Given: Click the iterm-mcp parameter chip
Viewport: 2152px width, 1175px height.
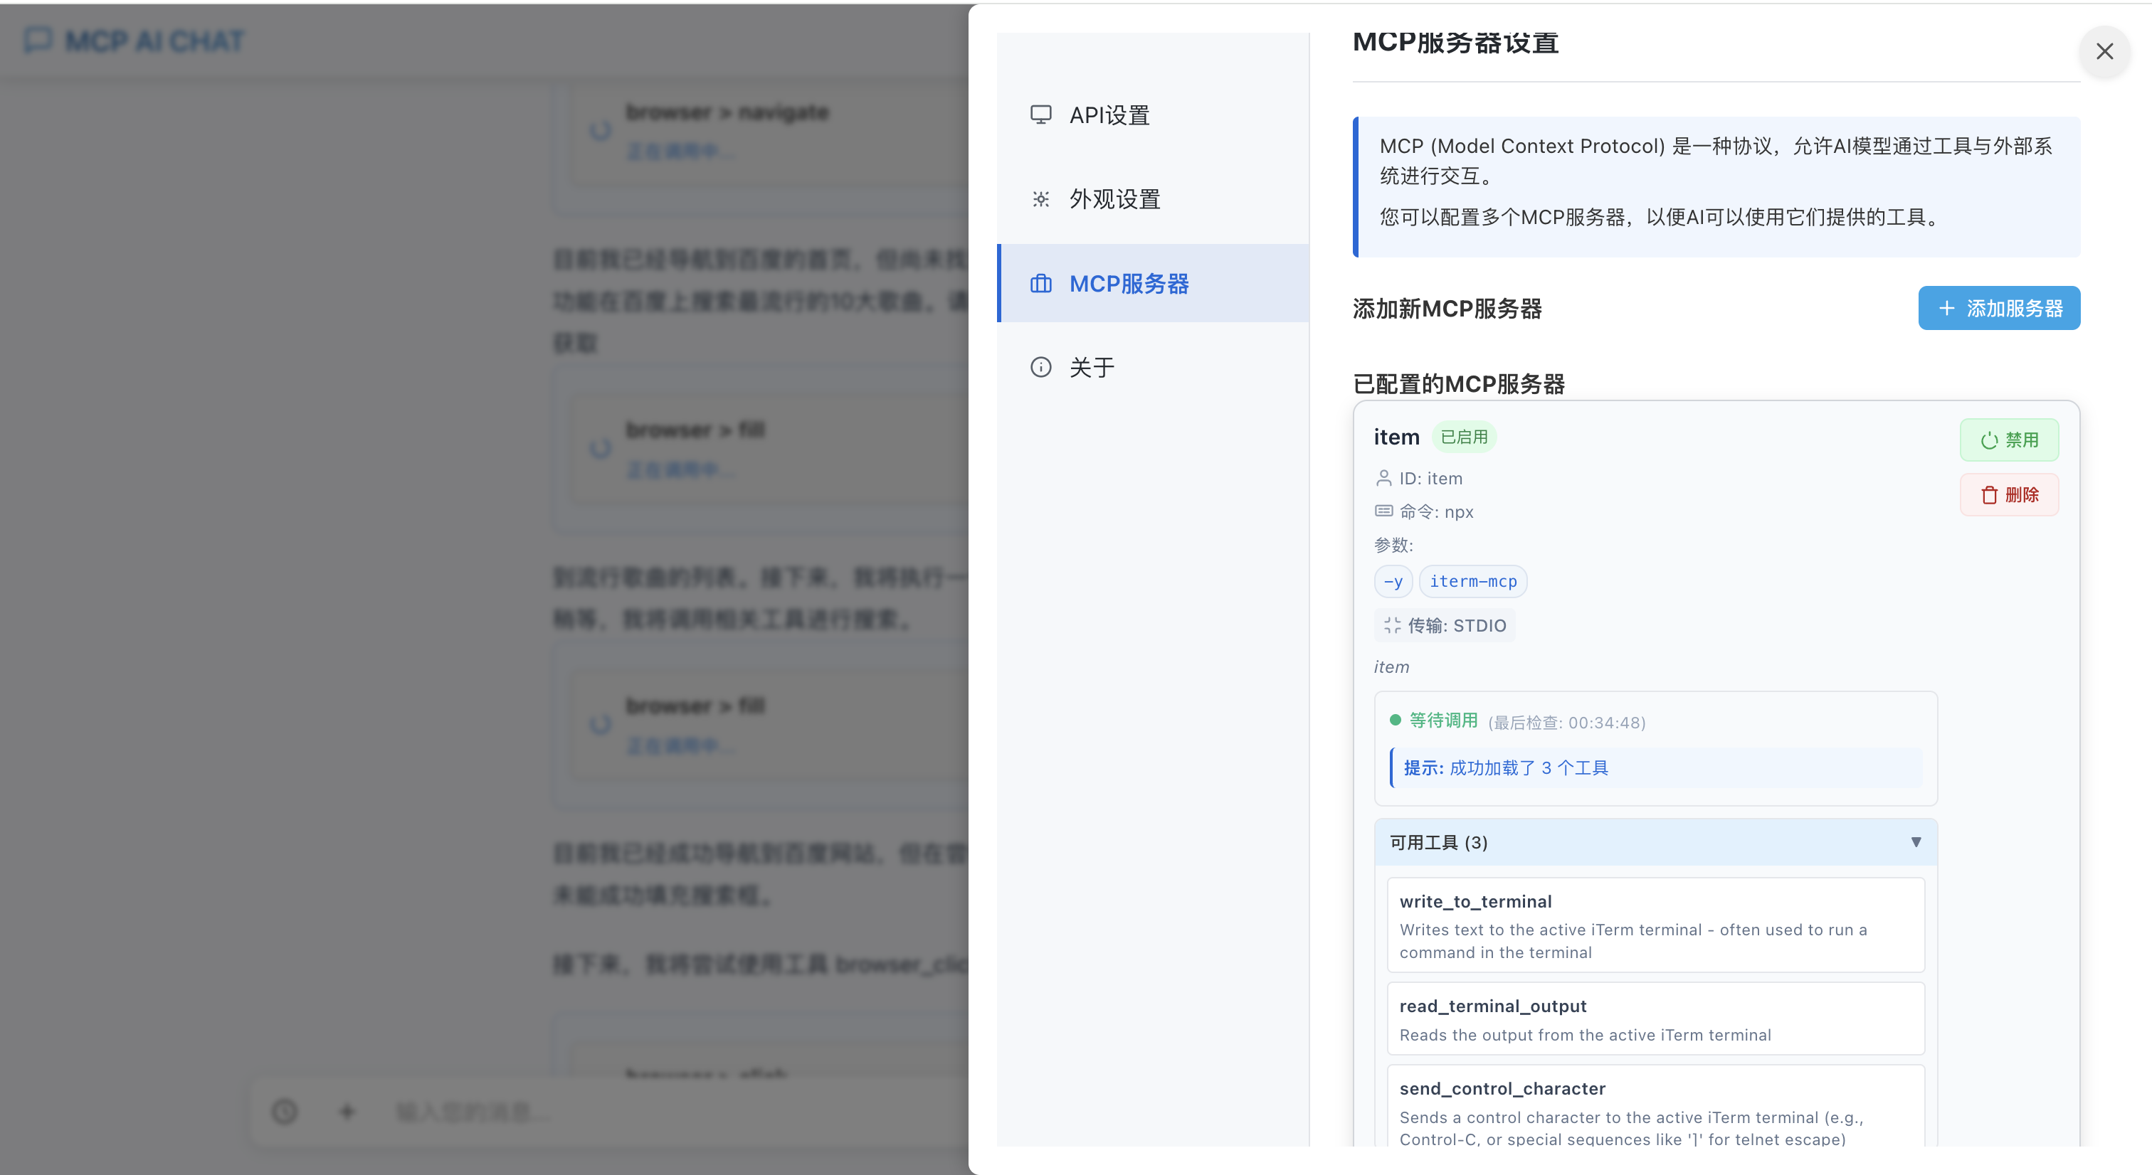Looking at the screenshot, I should pos(1473,581).
